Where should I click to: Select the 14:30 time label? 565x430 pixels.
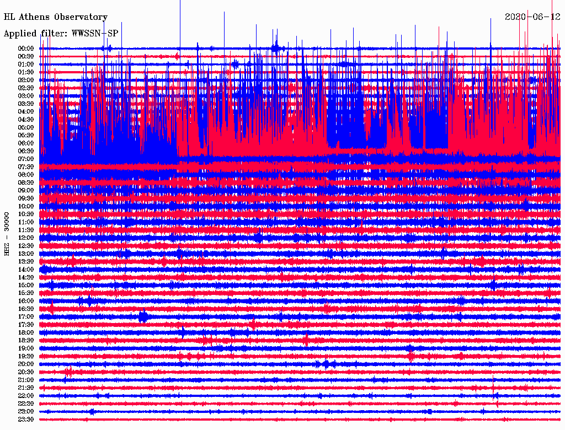[x=26, y=277]
